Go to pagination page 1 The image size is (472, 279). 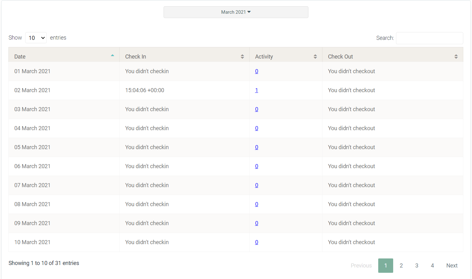(385, 266)
